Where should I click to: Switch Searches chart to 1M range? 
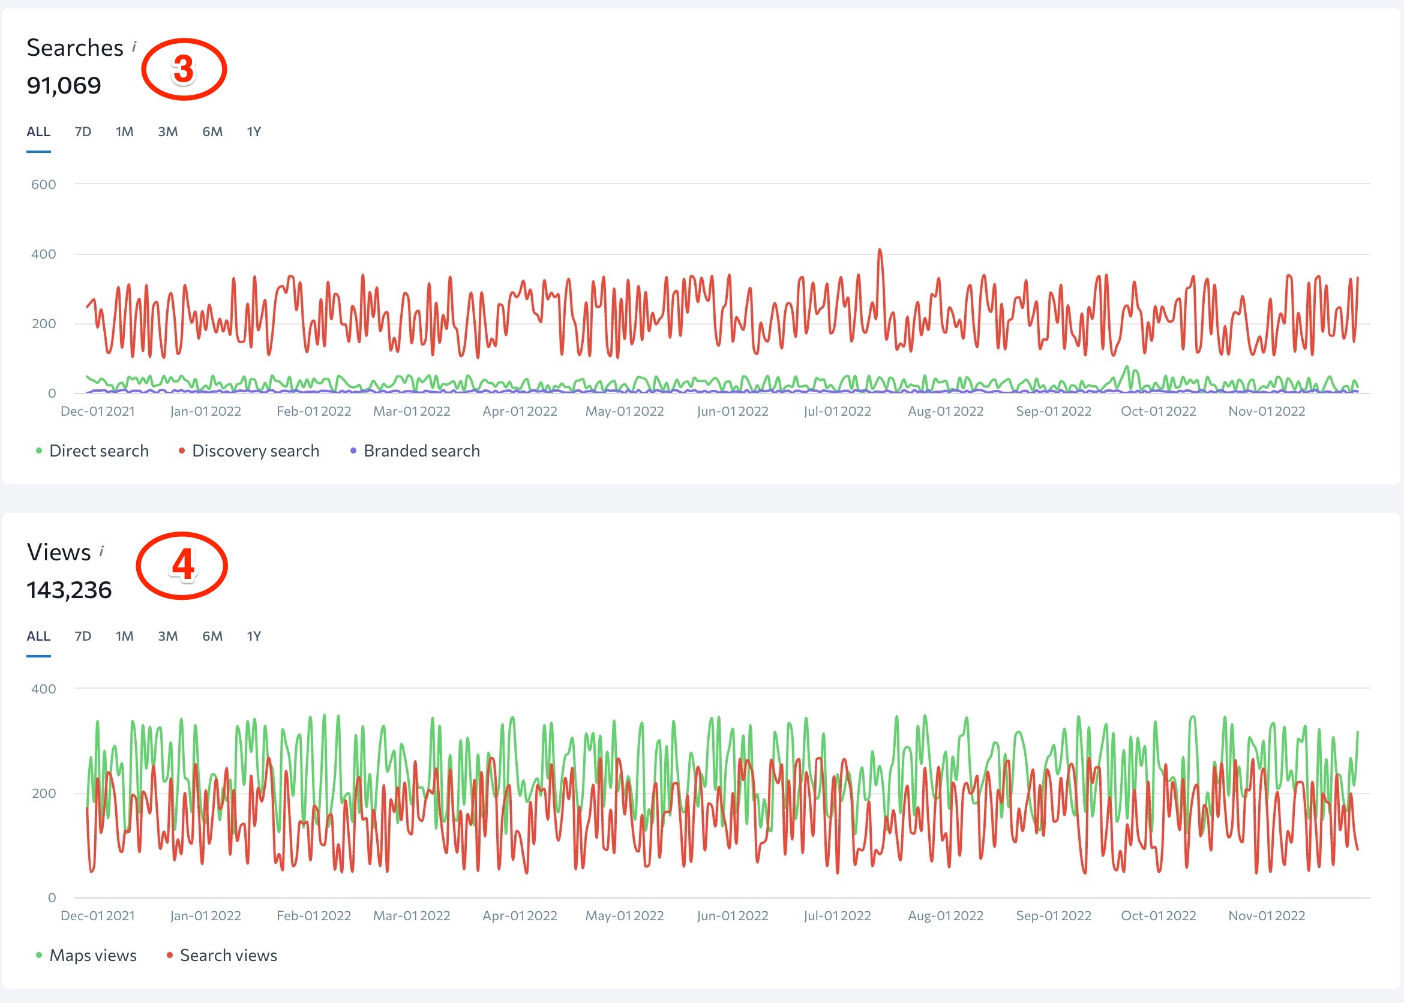tap(124, 131)
